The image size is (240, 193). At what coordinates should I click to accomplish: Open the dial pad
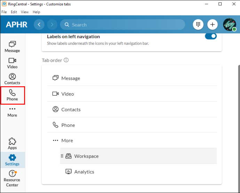point(198,25)
